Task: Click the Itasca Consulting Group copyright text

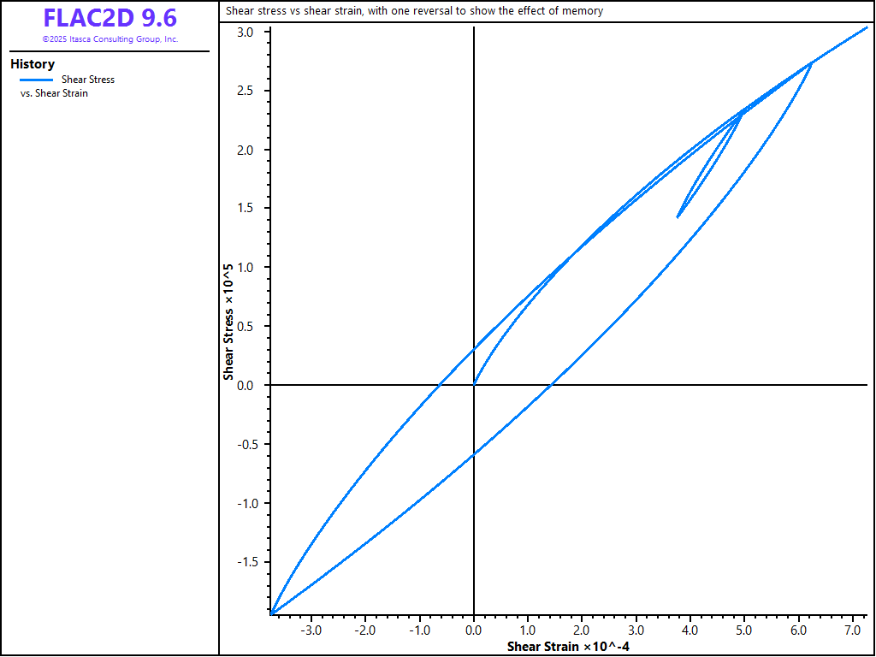Action: [109, 39]
